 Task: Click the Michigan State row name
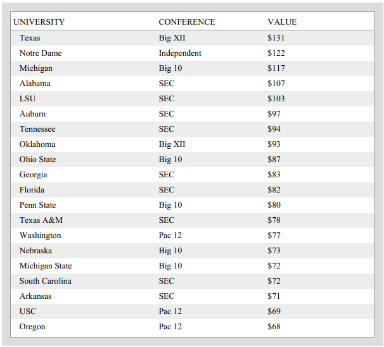point(46,266)
